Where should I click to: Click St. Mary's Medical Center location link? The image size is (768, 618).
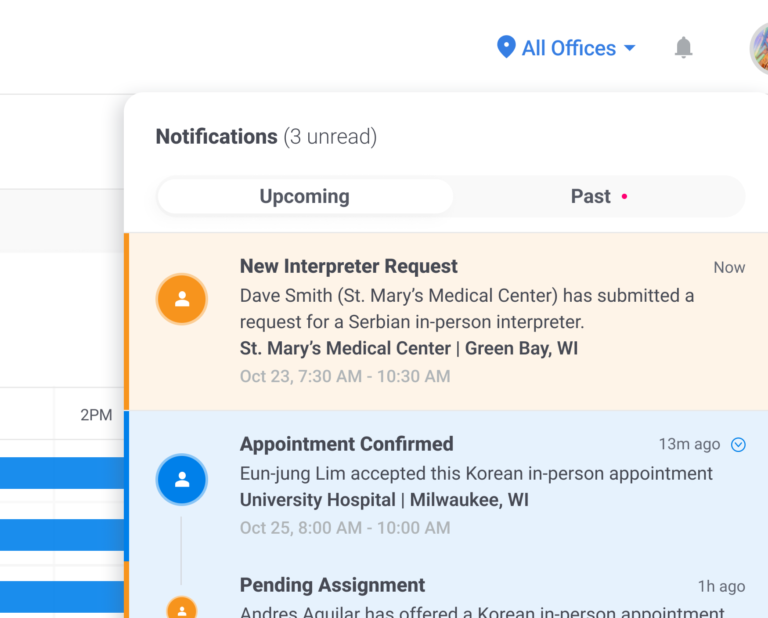pos(409,348)
